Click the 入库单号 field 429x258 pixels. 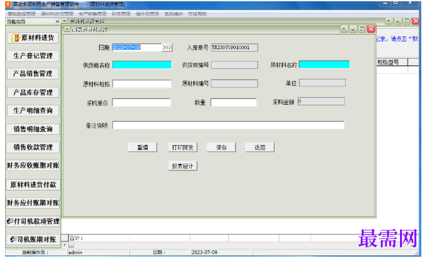point(235,47)
